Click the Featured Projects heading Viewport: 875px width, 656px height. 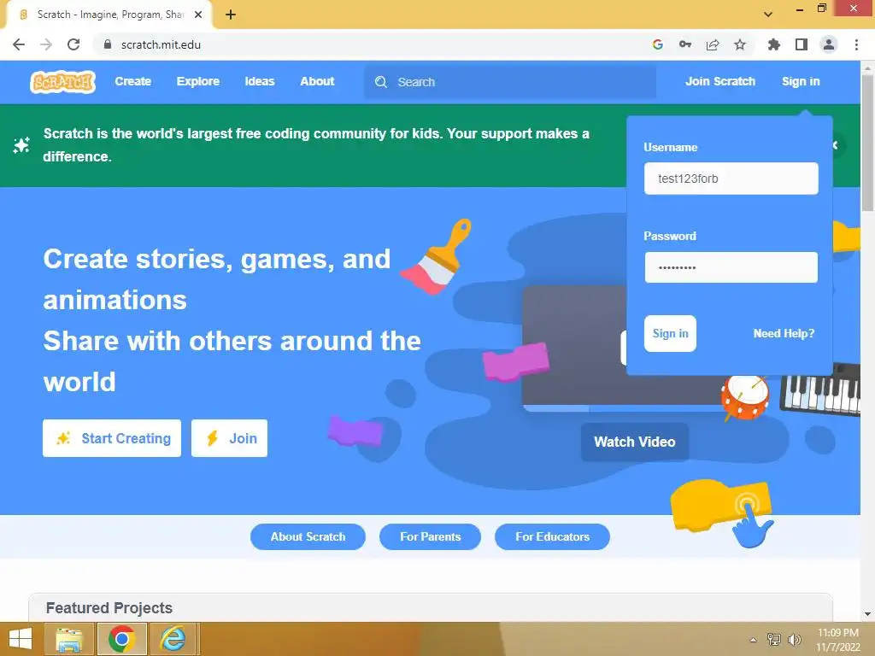109,608
